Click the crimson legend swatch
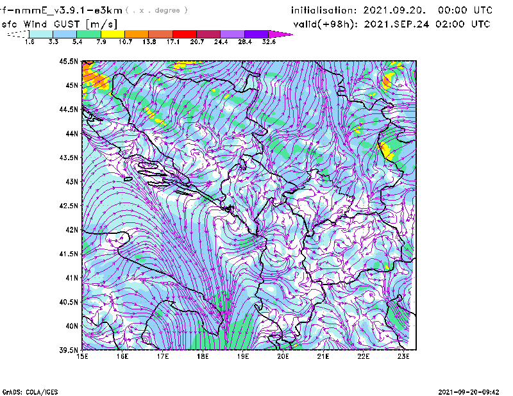Screen dimensions: 513x396 click(208, 34)
